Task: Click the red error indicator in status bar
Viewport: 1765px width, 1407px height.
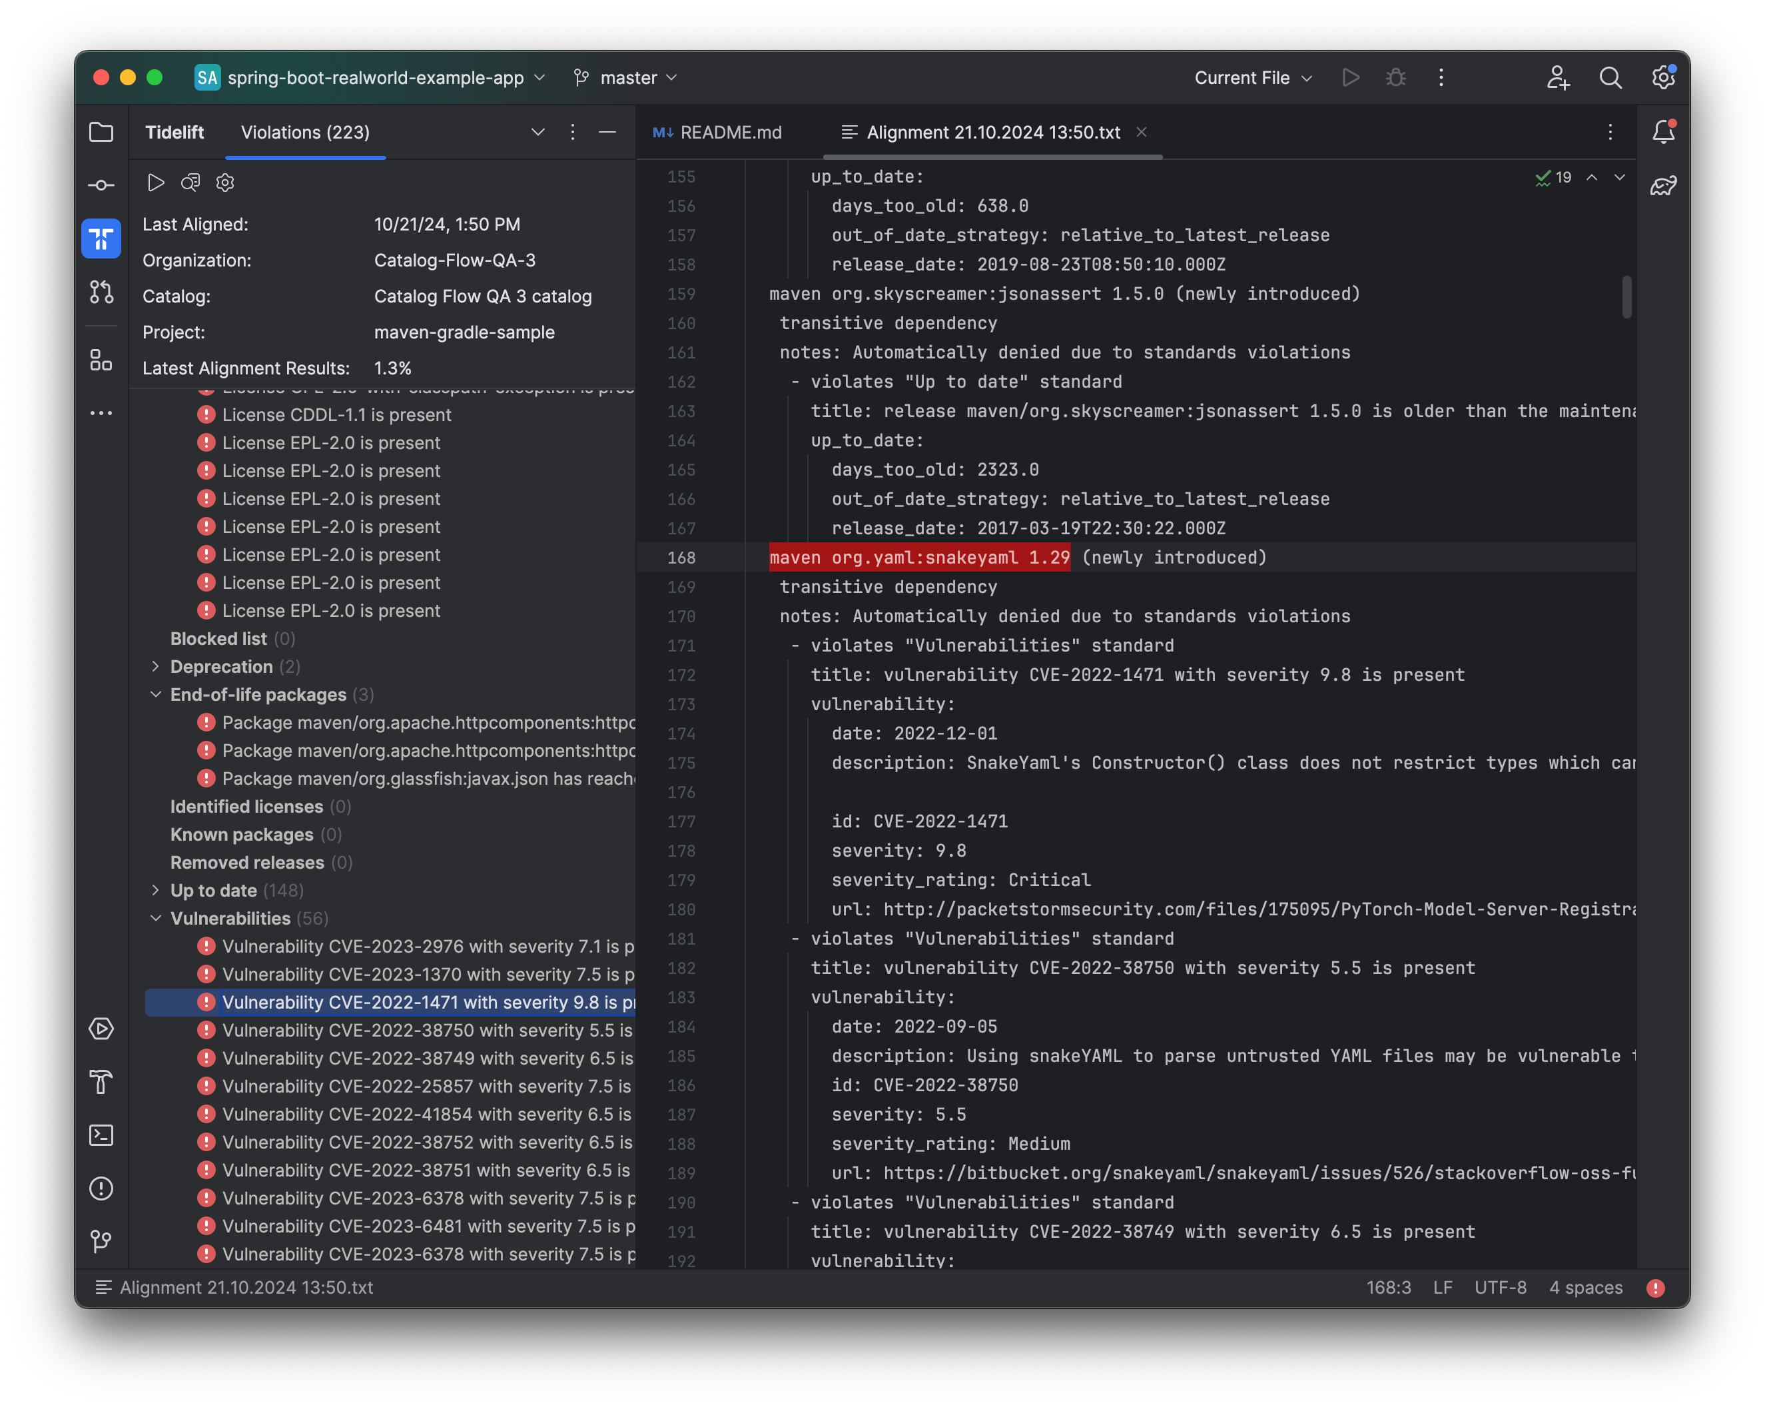Action: point(1655,1288)
